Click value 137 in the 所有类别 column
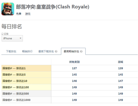This screenshot has height=106, width=138. click(75, 68)
